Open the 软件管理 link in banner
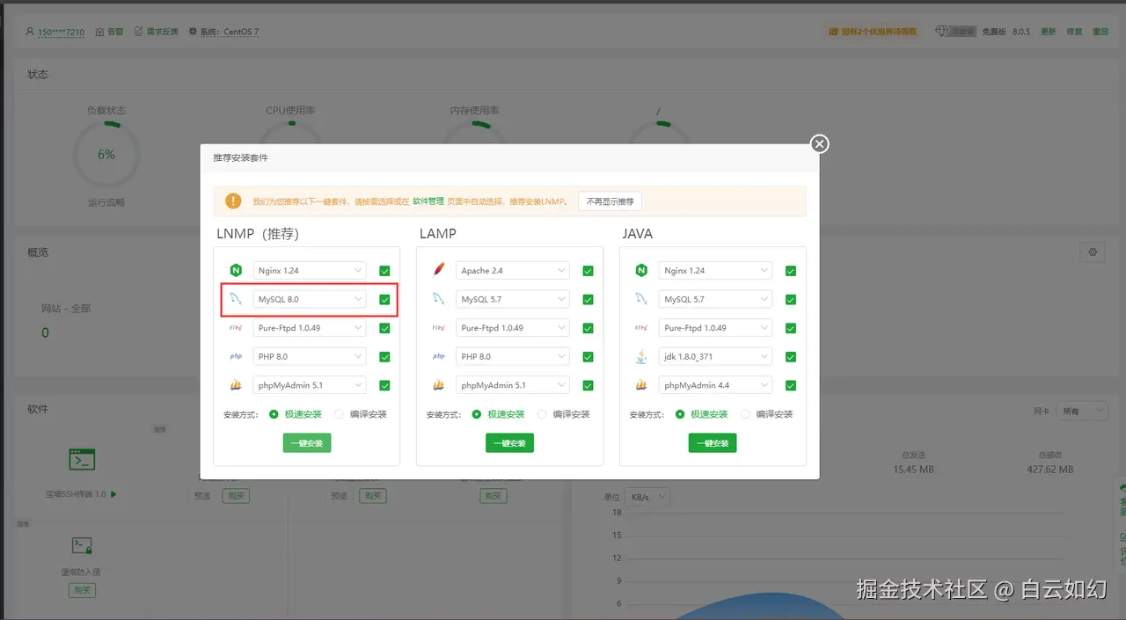 (428, 201)
